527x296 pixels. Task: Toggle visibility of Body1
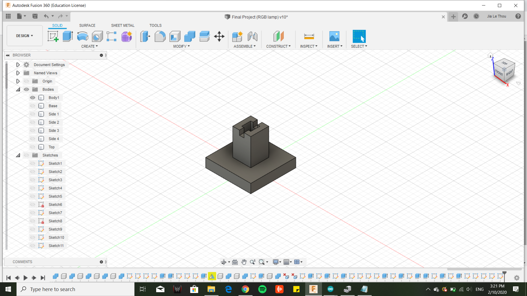[33, 98]
